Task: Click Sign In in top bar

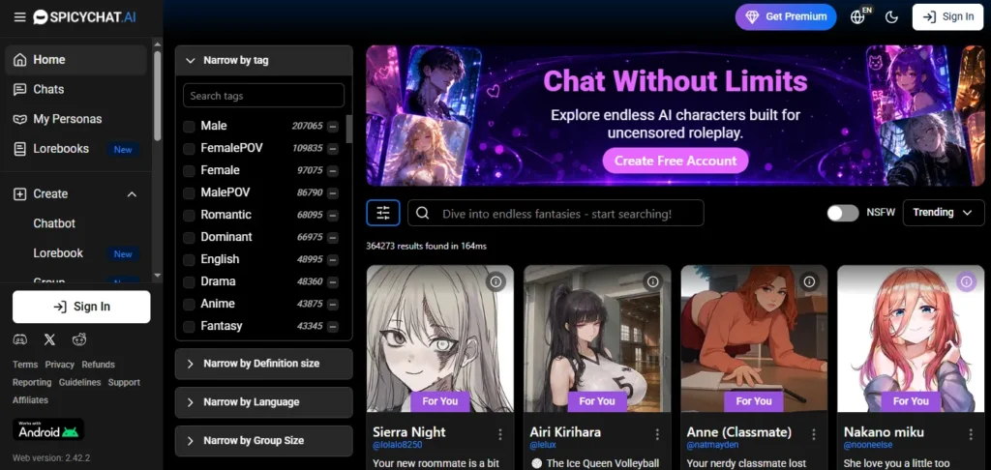Action: coord(948,17)
